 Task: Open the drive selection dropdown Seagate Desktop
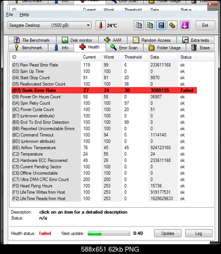pyautogui.click(x=49, y=26)
